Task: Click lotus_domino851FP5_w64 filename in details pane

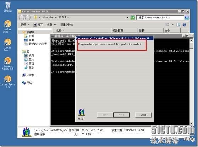Action: (x=51, y=130)
